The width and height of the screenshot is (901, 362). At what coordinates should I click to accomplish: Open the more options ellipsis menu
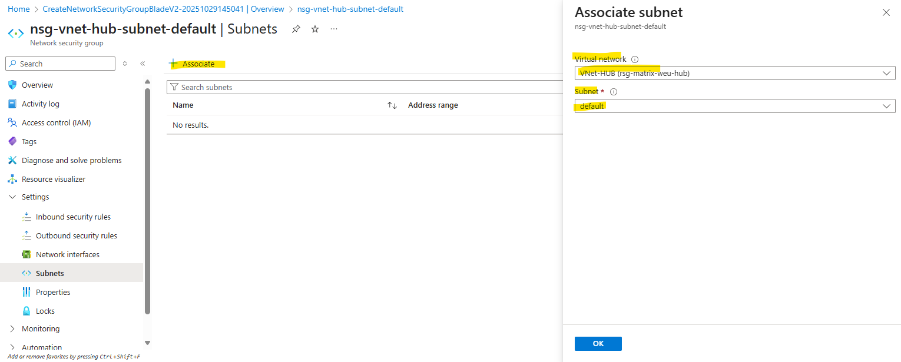tap(334, 29)
